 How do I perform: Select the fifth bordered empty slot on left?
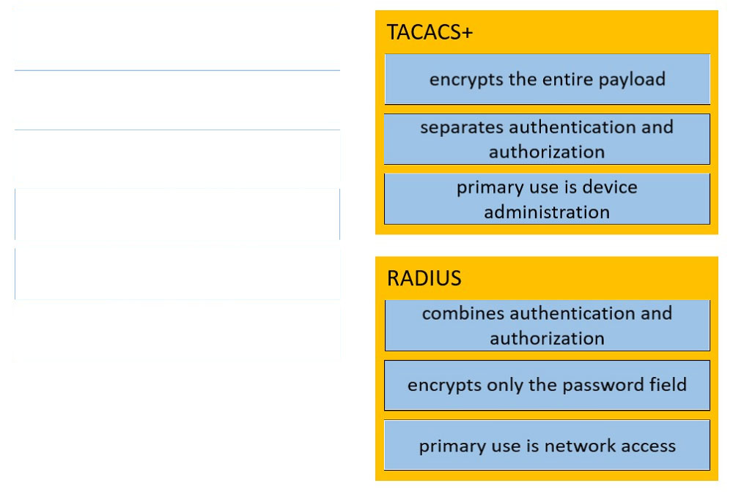coord(177,274)
